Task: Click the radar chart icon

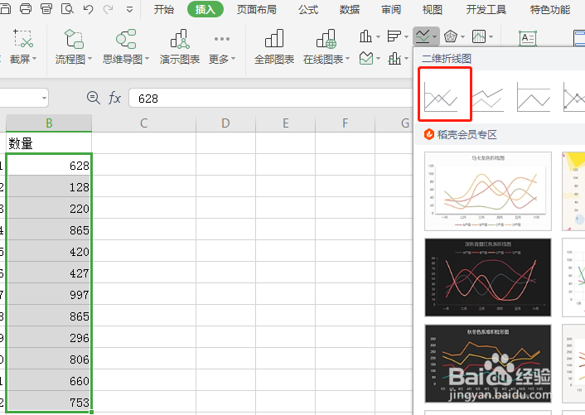Action: pyautogui.click(x=451, y=36)
